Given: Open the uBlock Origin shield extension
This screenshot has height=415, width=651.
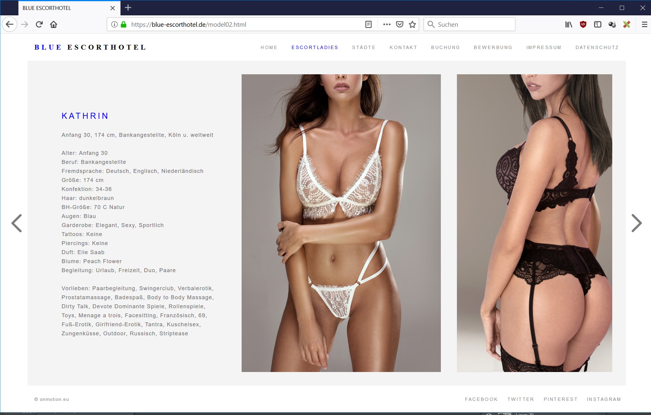Looking at the screenshot, I should pyautogui.click(x=583, y=24).
